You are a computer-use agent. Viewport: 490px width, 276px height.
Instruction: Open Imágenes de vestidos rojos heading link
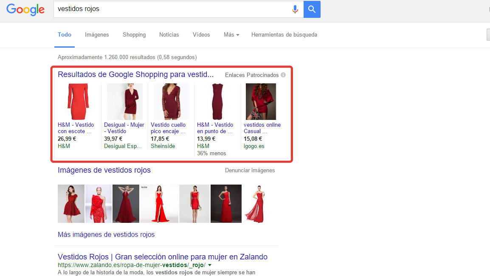pyautogui.click(x=104, y=170)
